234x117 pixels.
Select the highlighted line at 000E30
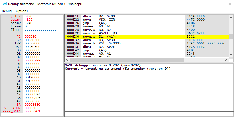147,37
